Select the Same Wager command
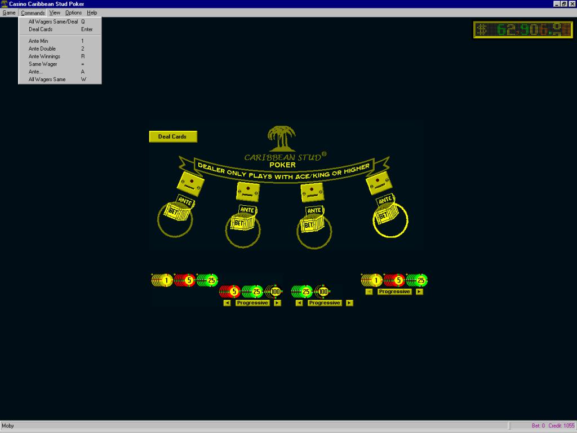The height and width of the screenshot is (433, 577). [x=60, y=64]
